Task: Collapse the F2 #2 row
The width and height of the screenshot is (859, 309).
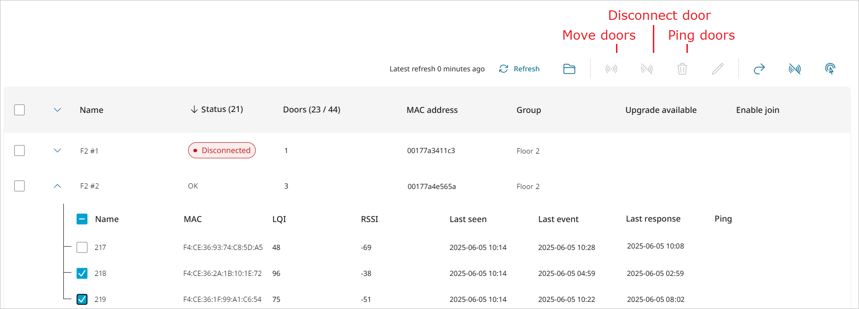Action: pyautogui.click(x=57, y=186)
